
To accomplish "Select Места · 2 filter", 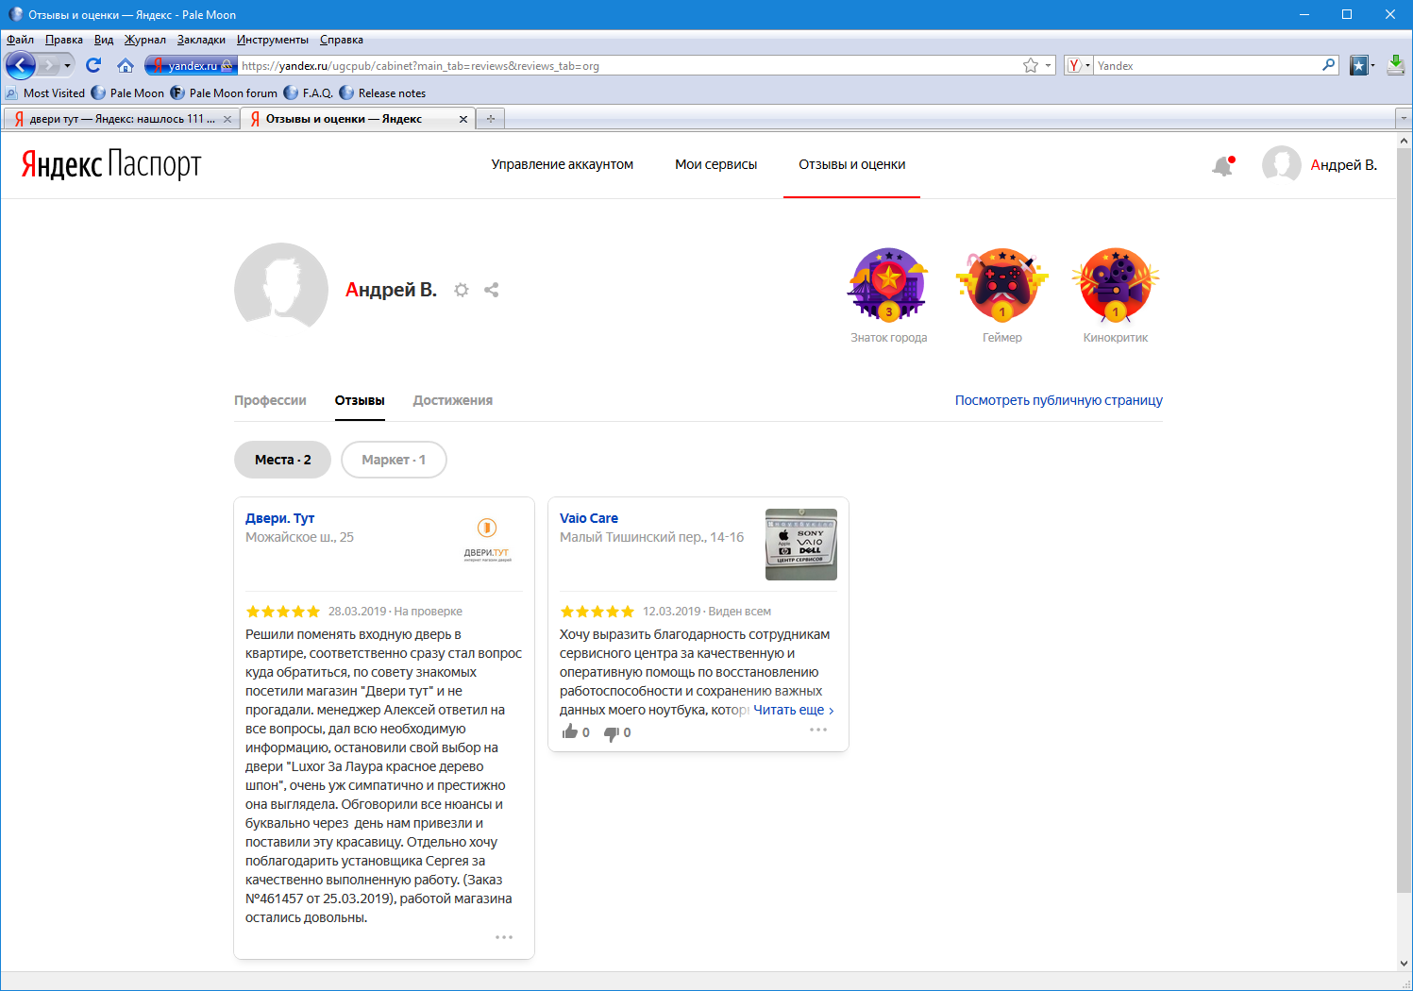I will [283, 460].
